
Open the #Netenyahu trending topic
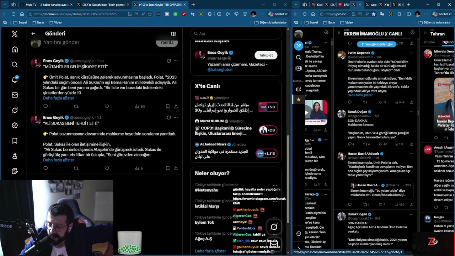(206, 190)
